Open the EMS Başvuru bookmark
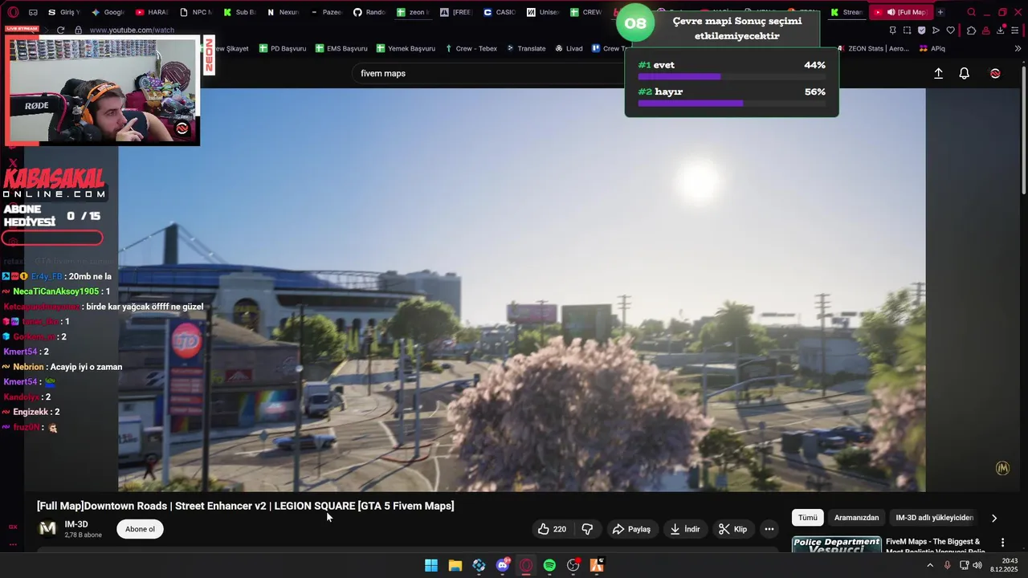Screen dimensions: 1028x578 (x=341, y=48)
